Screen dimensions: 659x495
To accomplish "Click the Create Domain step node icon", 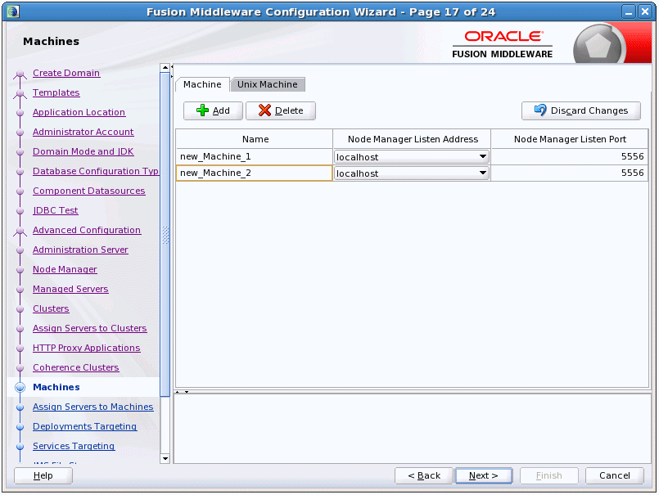I will (20, 74).
